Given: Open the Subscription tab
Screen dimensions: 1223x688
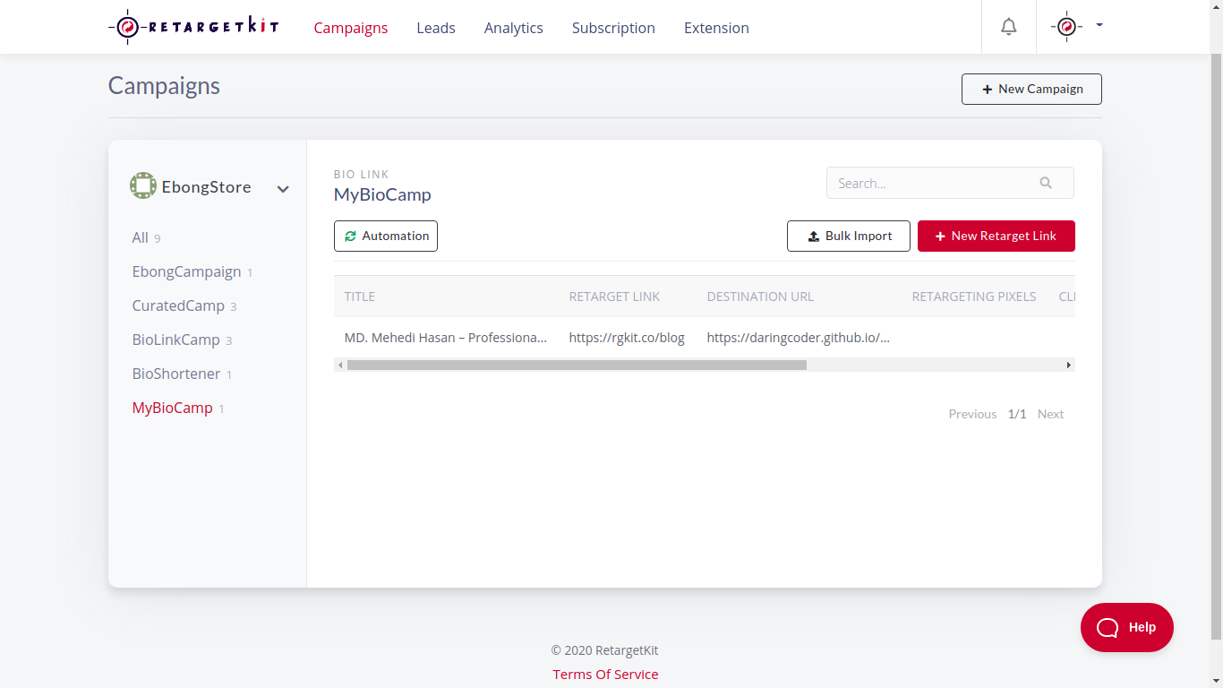Looking at the screenshot, I should (x=613, y=28).
